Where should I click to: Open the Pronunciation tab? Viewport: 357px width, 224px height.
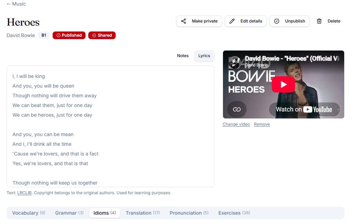[189, 213]
